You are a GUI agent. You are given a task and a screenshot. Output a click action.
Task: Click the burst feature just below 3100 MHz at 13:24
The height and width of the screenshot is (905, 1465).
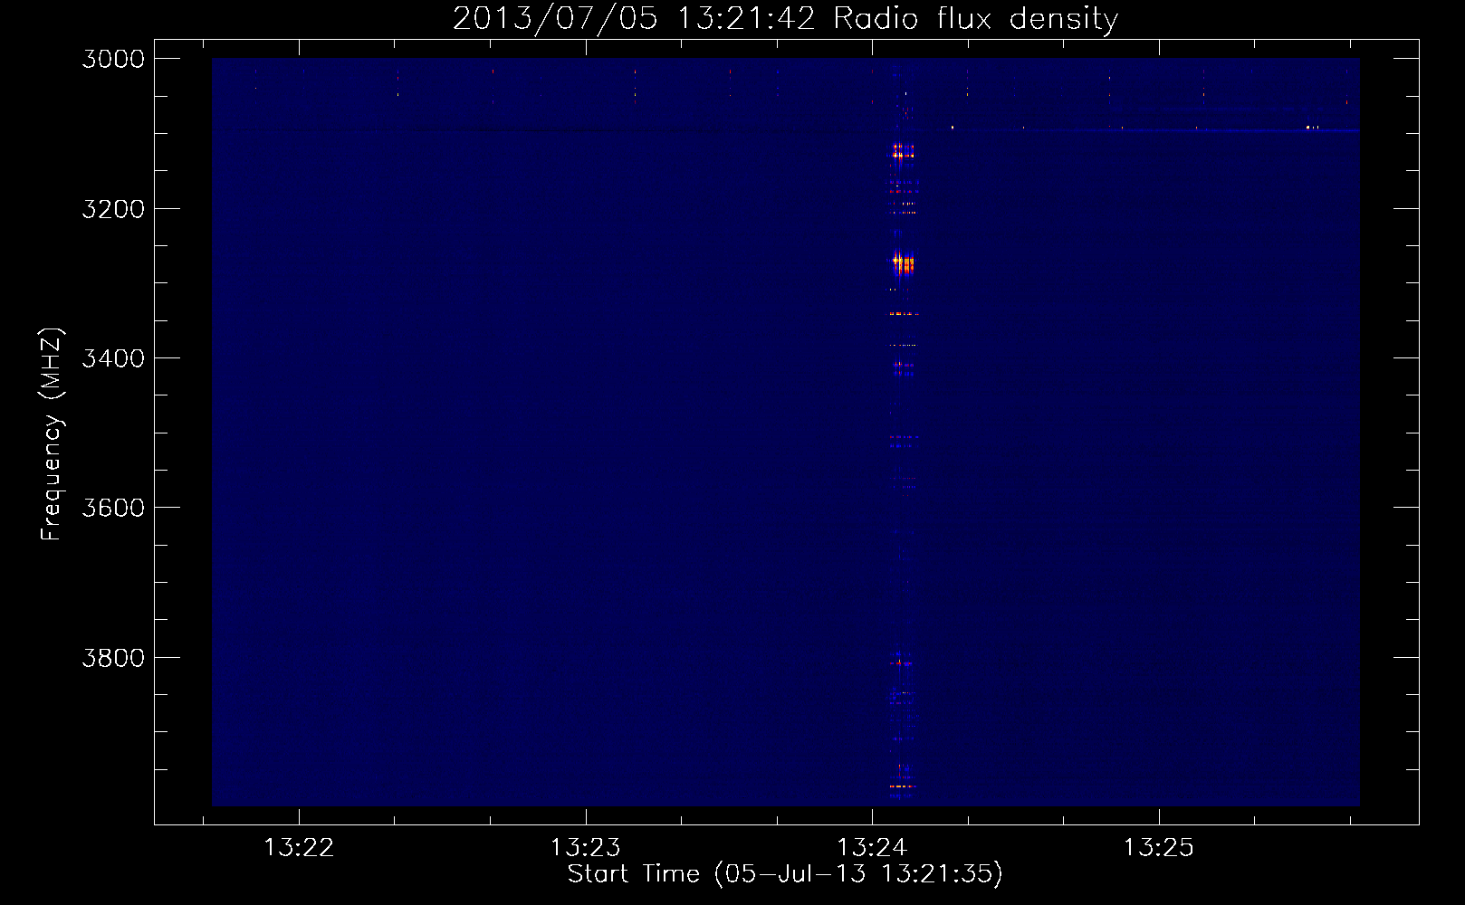tap(903, 151)
